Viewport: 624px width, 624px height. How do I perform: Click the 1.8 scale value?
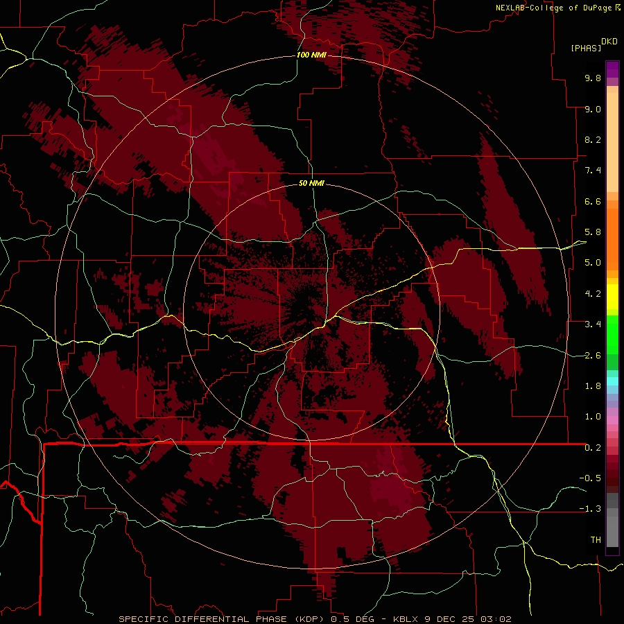coord(593,385)
